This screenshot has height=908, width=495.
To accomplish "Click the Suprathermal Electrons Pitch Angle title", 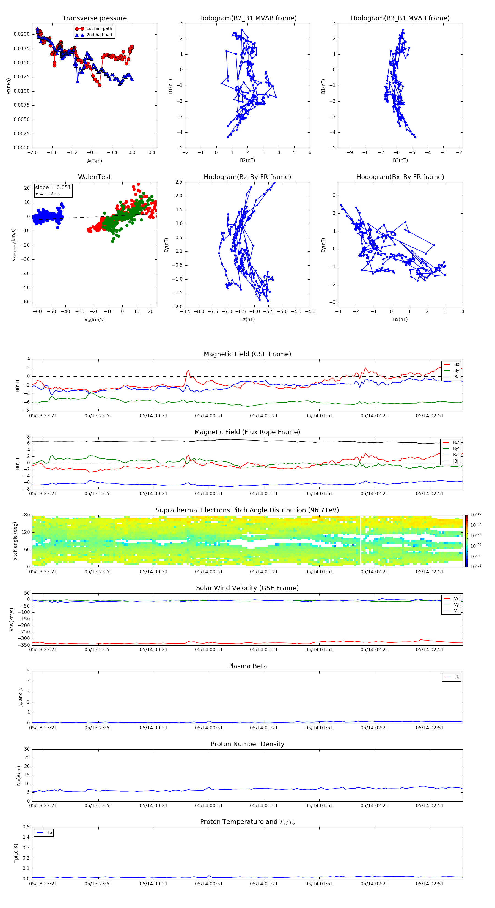I will (247, 510).
